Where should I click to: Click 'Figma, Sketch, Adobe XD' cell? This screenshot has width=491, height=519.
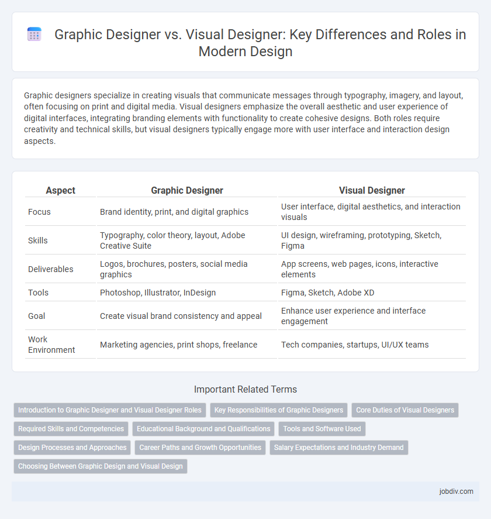coord(372,293)
